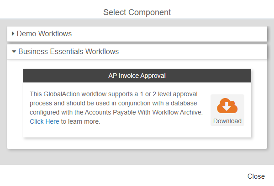Select the AP Invoice Approval workflow card
The image size is (274, 186).
(137, 132)
